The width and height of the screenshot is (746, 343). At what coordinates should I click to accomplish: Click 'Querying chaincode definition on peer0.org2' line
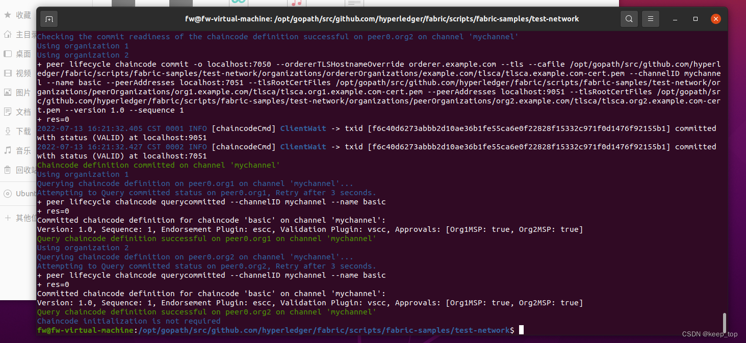(195, 257)
